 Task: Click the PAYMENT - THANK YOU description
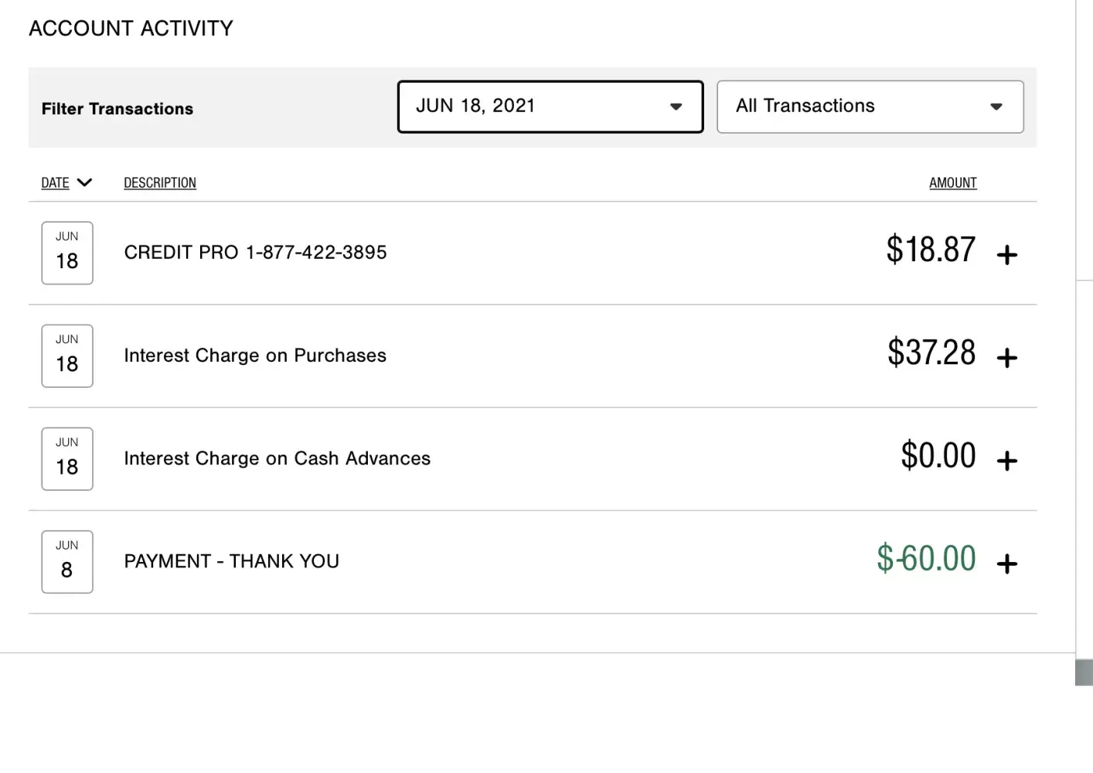(231, 561)
